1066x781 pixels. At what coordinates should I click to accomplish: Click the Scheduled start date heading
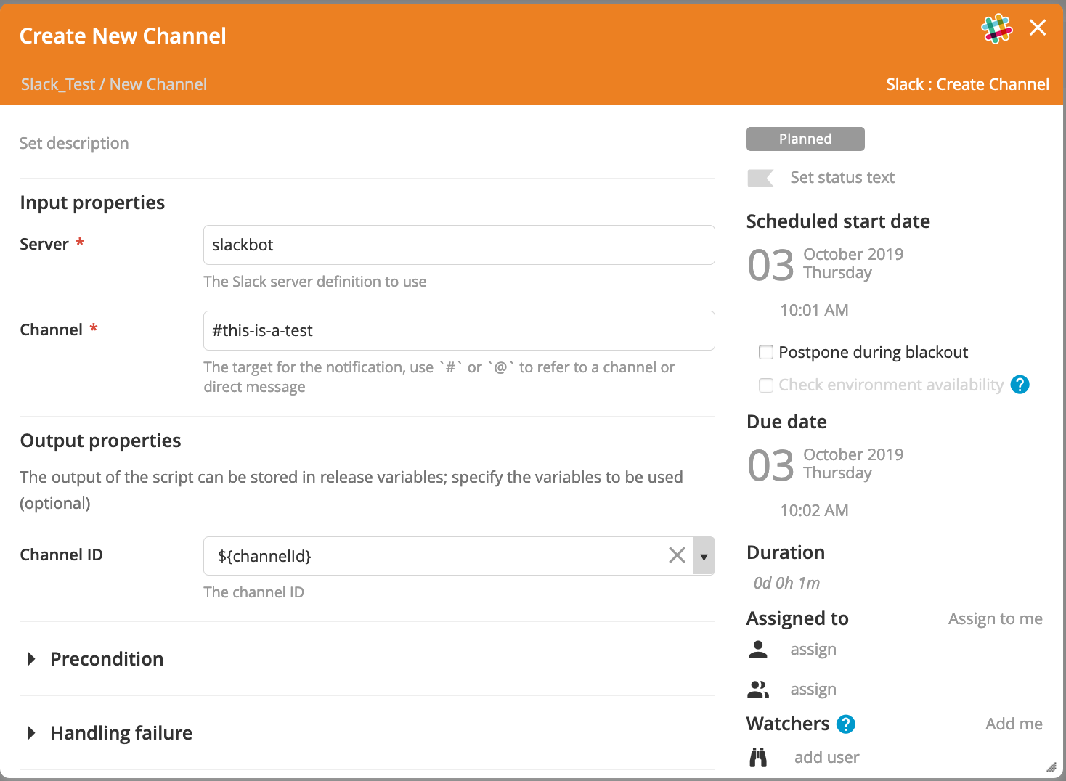tap(838, 221)
